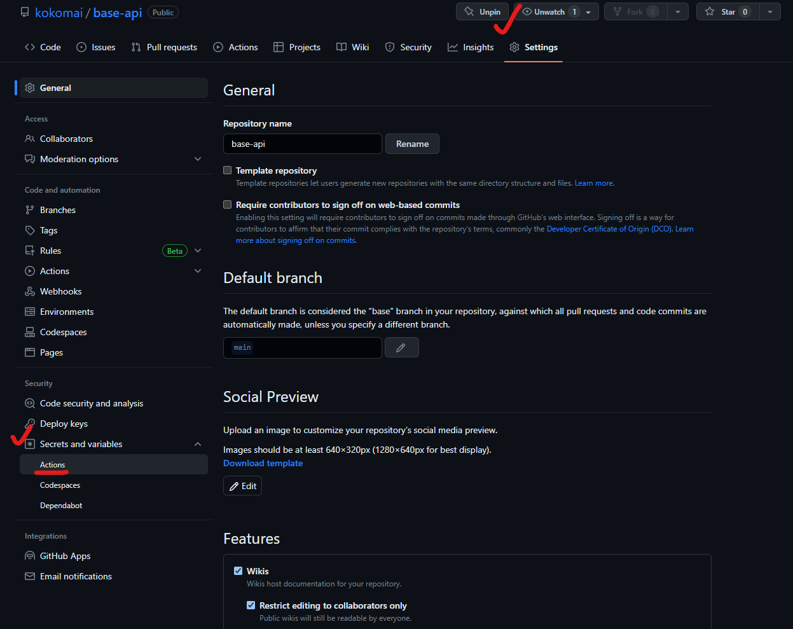
Task: Click the Beta label beside Rules
Action: (175, 251)
